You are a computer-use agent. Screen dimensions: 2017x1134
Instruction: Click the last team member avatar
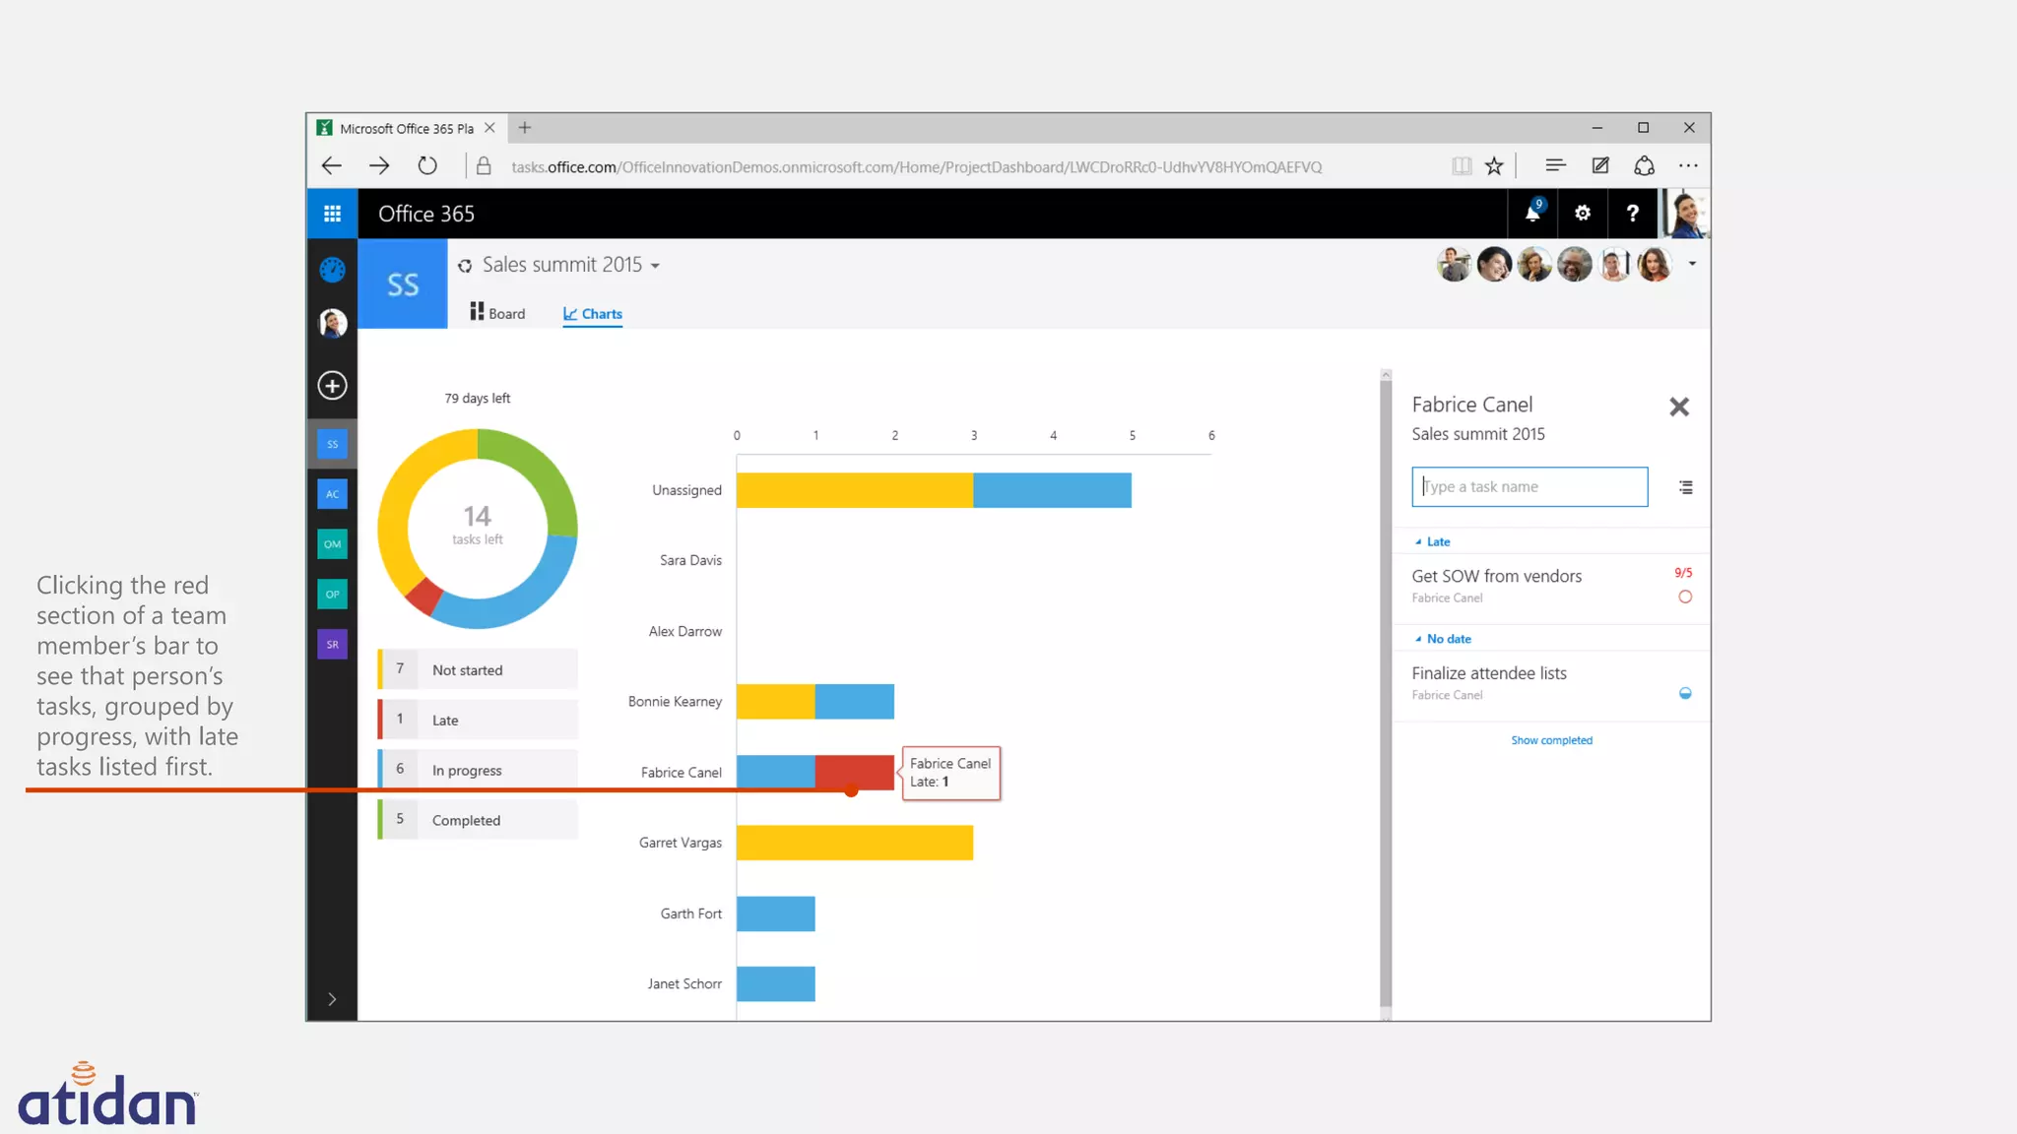pyautogui.click(x=1655, y=265)
